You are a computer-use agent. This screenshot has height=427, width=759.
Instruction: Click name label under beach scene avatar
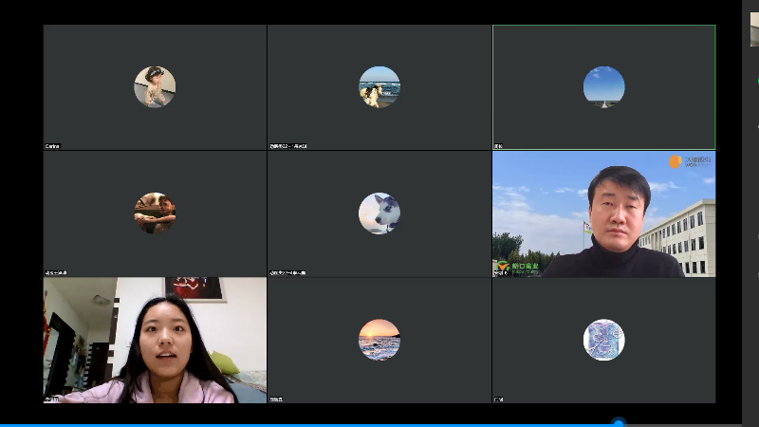(x=288, y=146)
